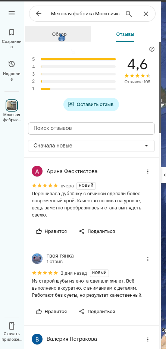The image size is (166, 349).
Task: Filter reviews by the 1-star bar
Action: pyautogui.click(x=78, y=89)
